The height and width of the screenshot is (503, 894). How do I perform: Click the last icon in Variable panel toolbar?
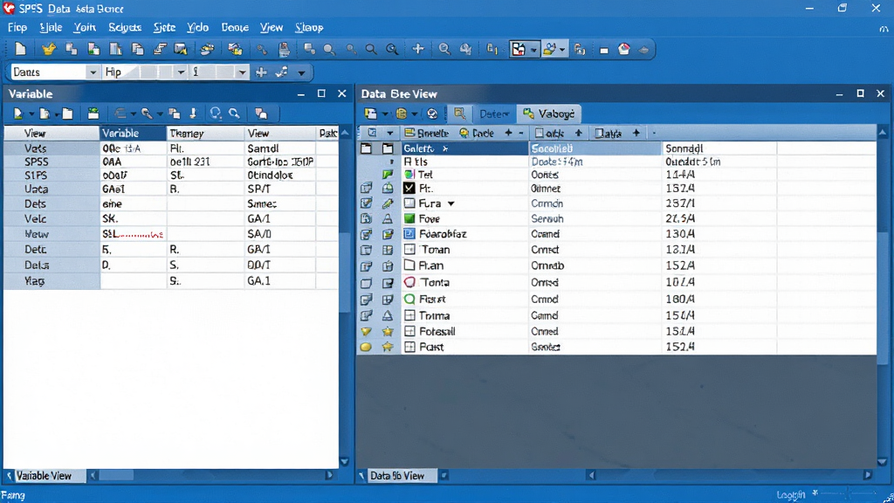pos(261,114)
